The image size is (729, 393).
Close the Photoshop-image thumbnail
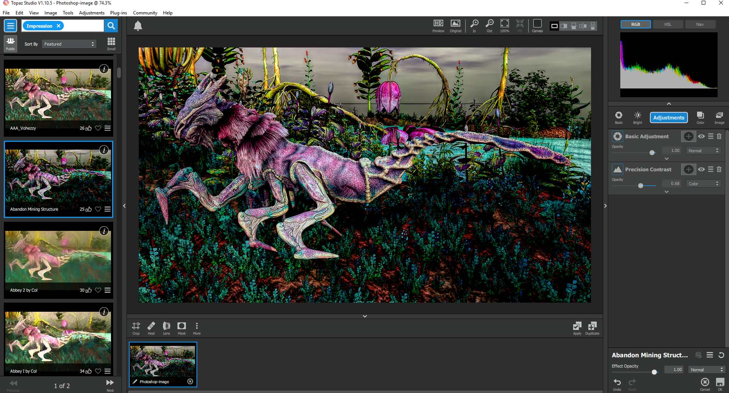pyautogui.click(x=190, y=382)
